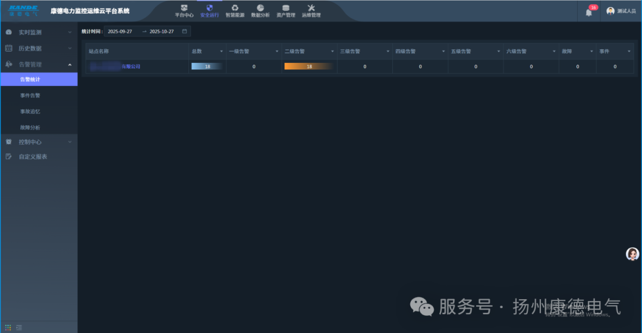Open the 六级告警 column dropdown arrow
642x333 pixels.
click(x=554, y=52)
